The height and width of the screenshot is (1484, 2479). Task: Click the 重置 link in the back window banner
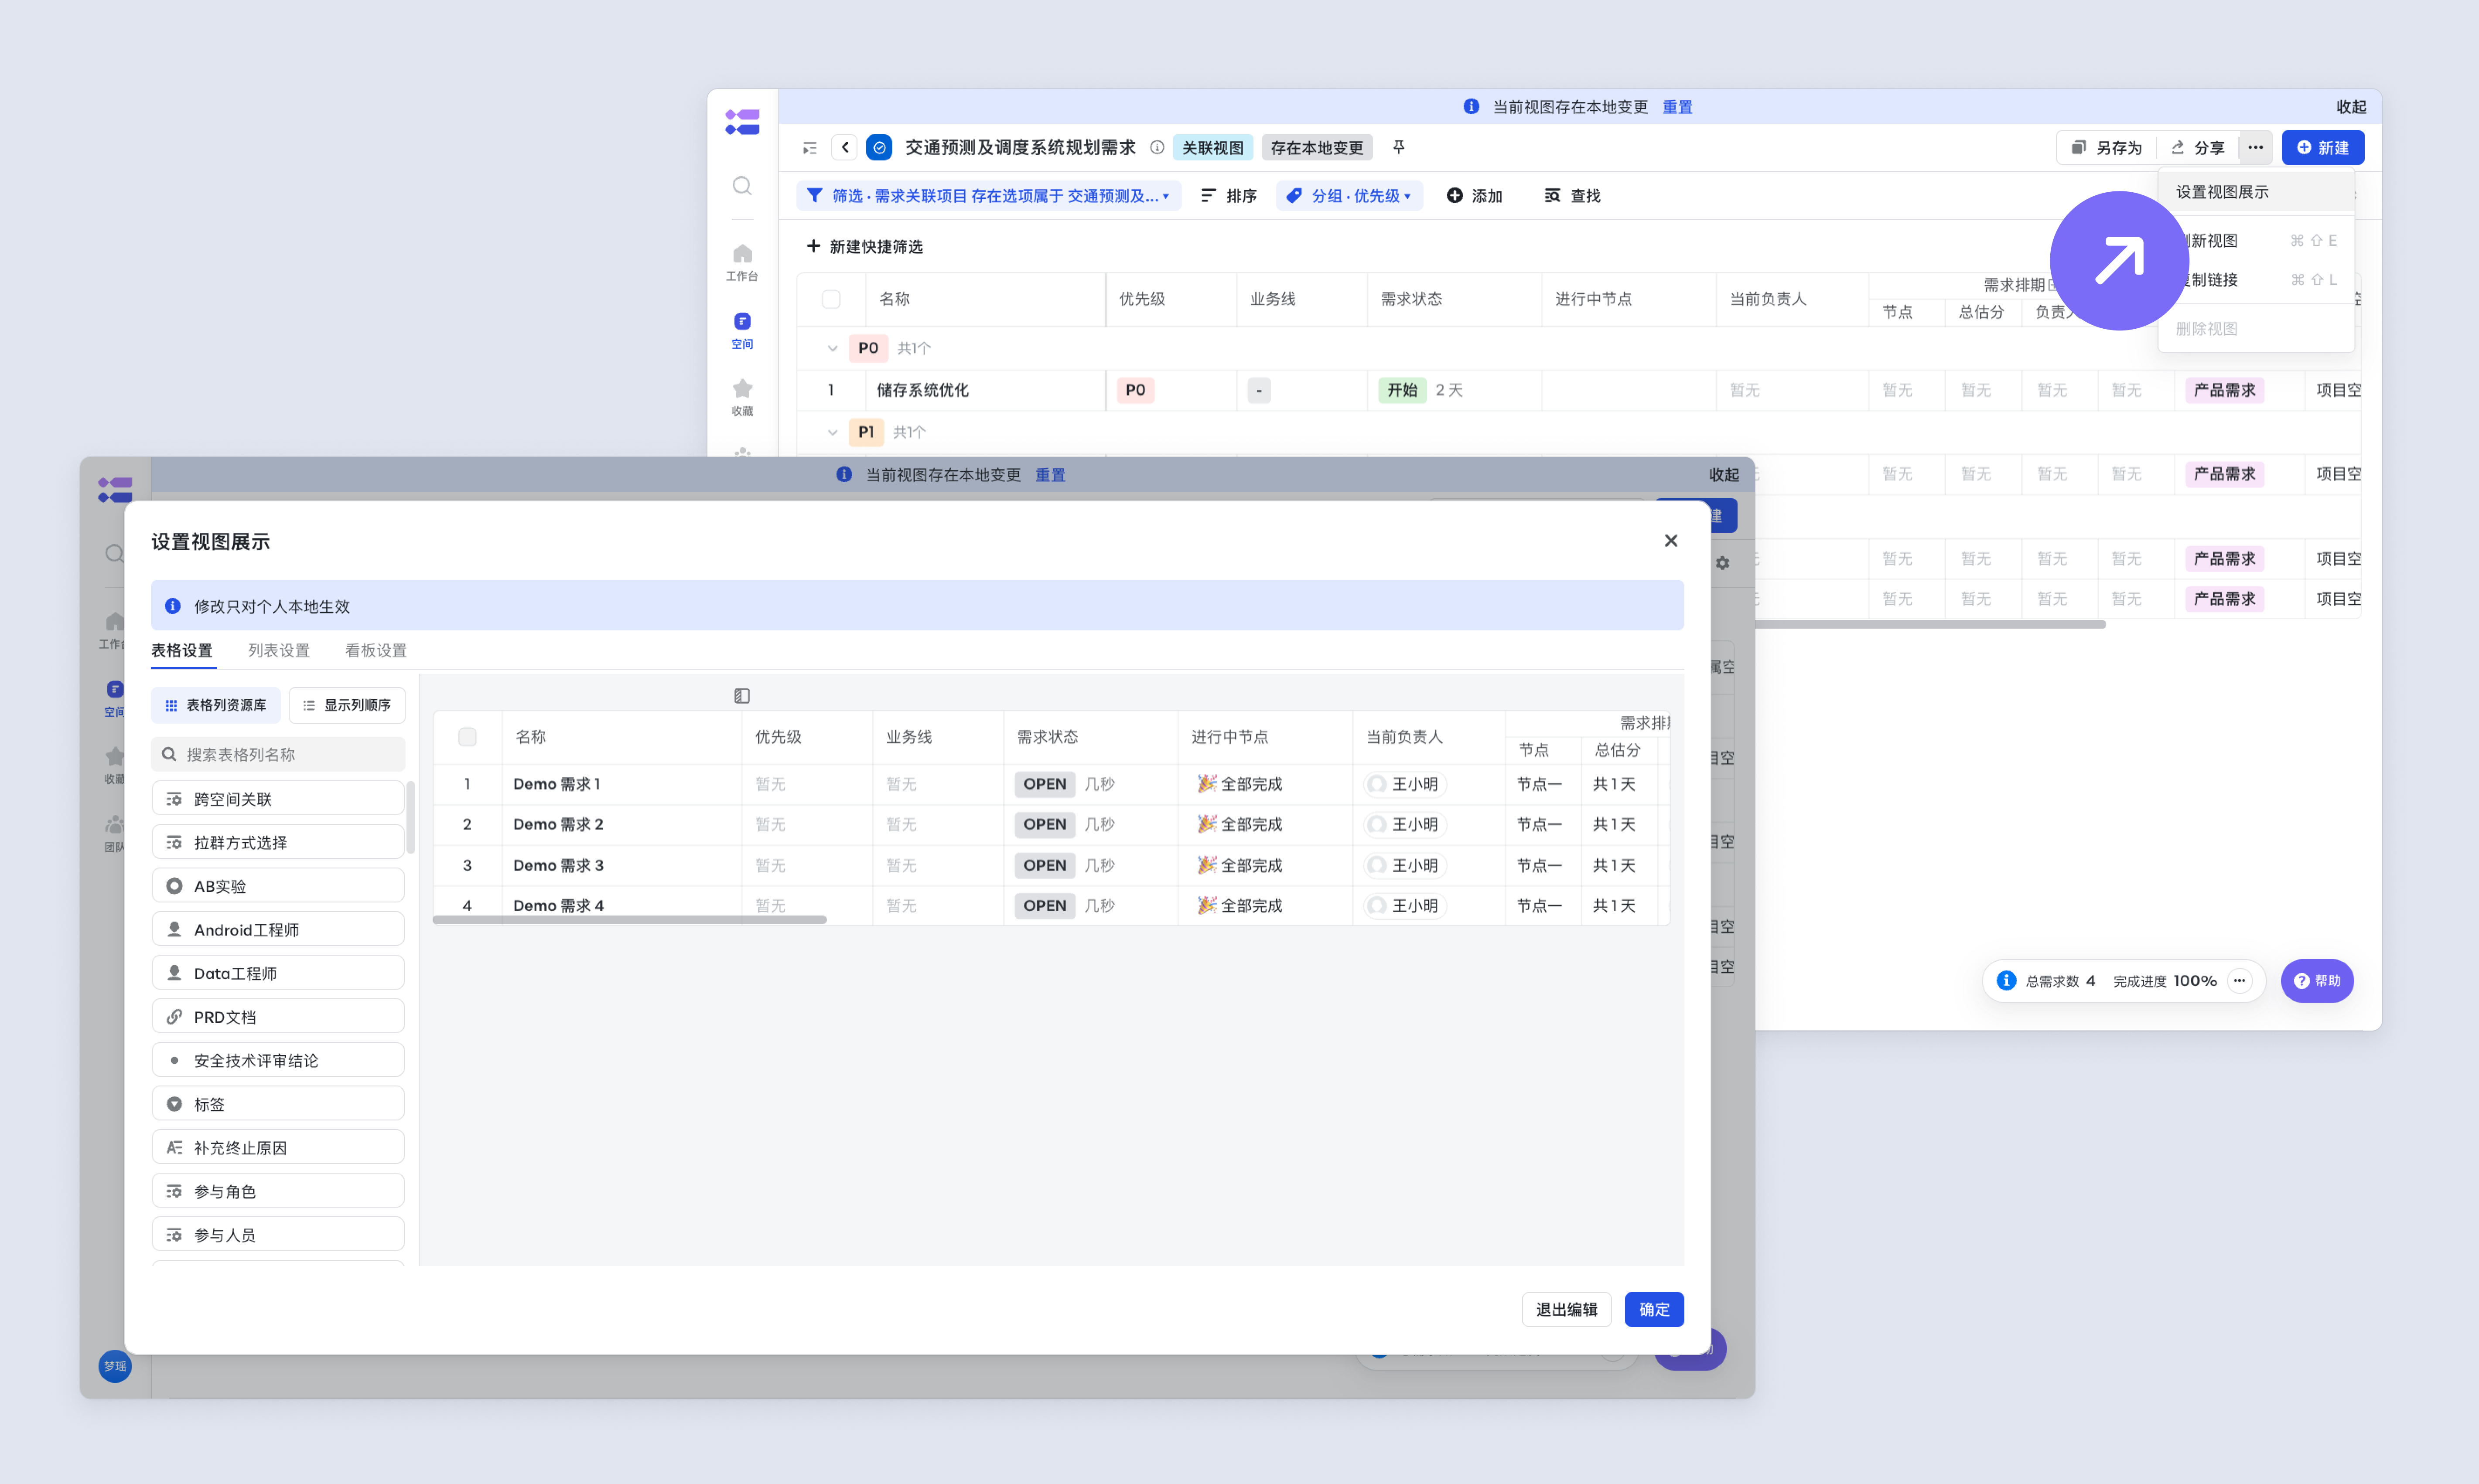(x=1678, y=107)
